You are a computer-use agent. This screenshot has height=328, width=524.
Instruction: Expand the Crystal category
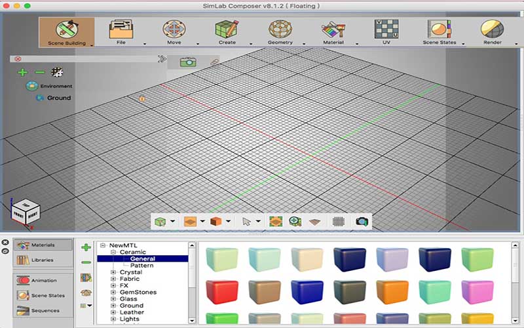(113, 272)
